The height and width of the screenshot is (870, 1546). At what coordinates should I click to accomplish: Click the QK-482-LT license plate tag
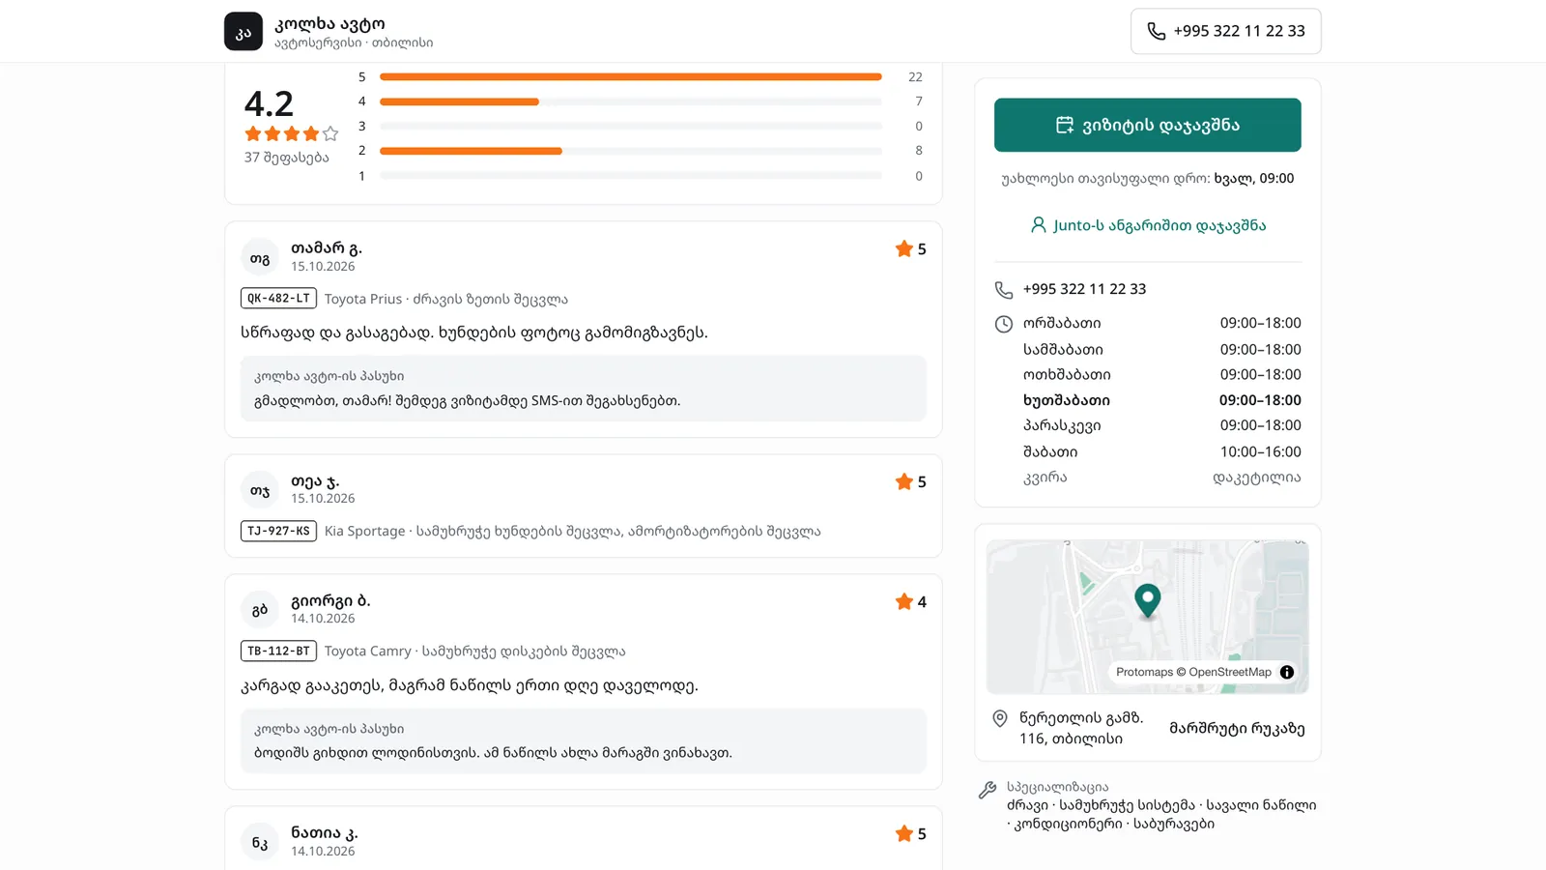[278, 299]
